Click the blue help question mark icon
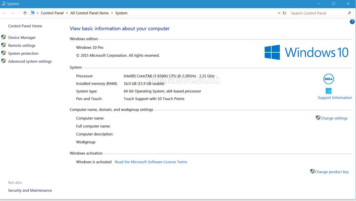This screenshot has width=356, height=201. pos(352,22)
